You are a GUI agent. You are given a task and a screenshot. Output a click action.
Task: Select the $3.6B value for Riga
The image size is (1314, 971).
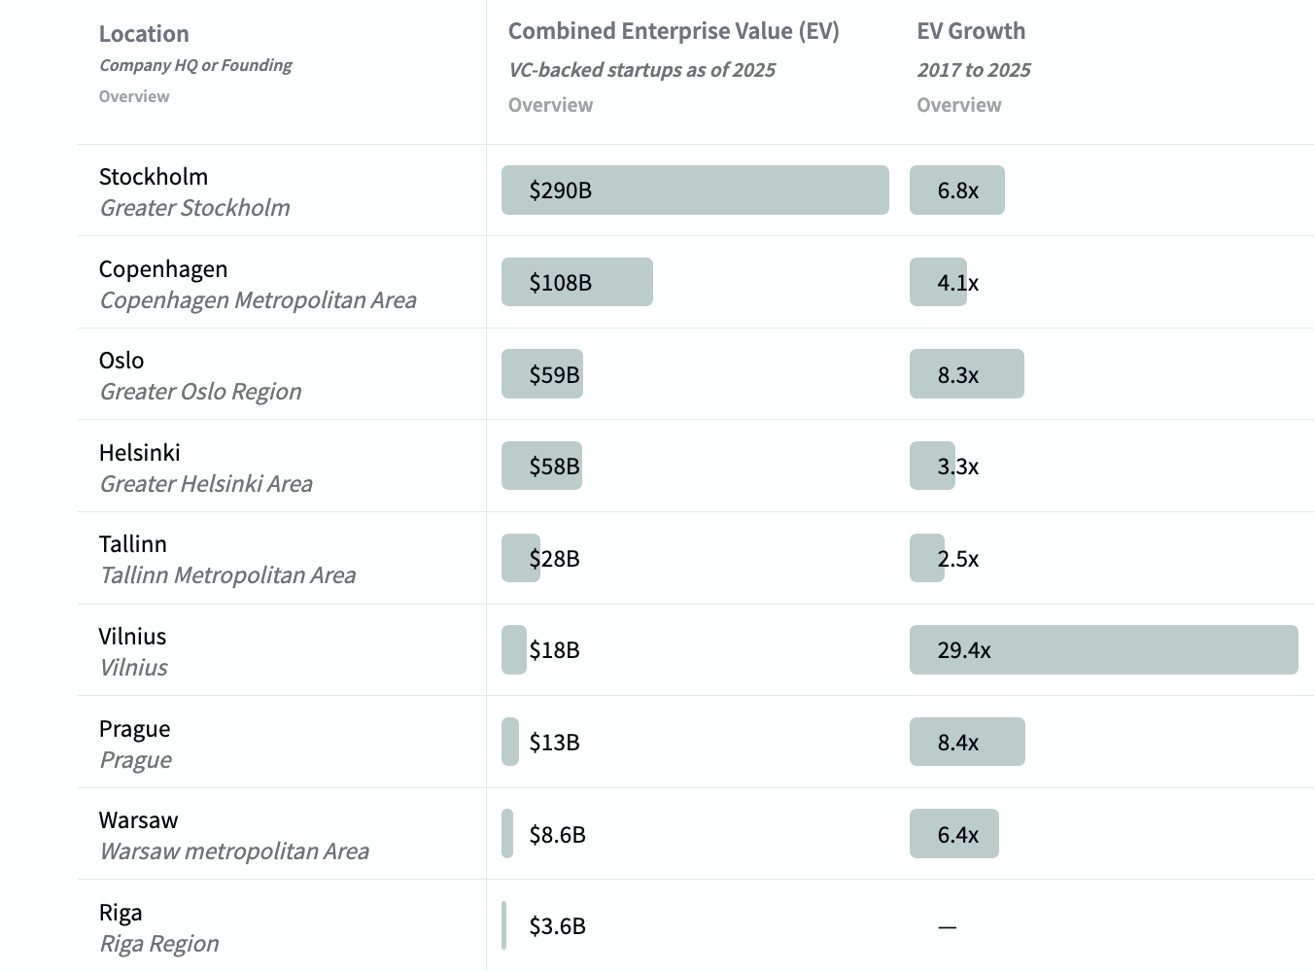pos(557,926)
